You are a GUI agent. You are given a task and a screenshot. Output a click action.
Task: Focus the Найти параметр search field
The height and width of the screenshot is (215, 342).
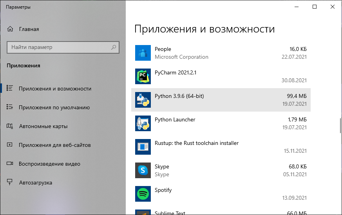pos(63,47)
